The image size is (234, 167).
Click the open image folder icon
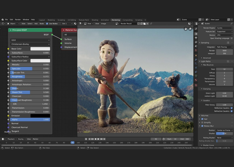point(144,24)
